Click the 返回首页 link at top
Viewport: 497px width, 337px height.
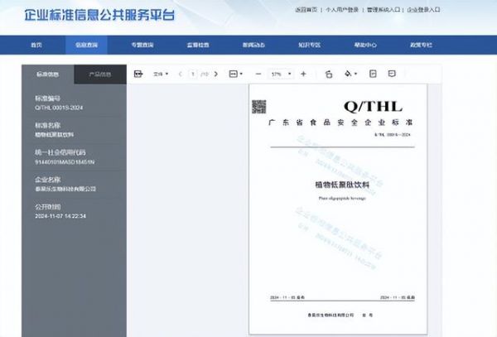(306, 10)
